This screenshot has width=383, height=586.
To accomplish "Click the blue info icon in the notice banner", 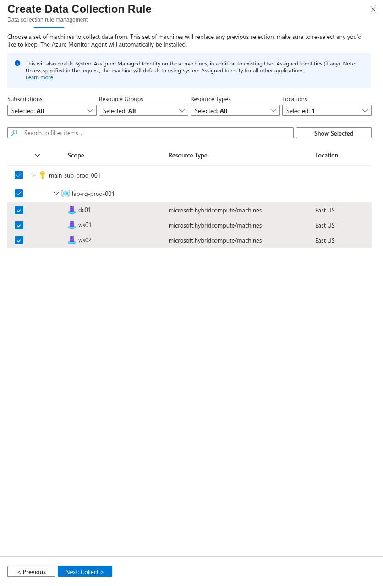I will (17, 63).
